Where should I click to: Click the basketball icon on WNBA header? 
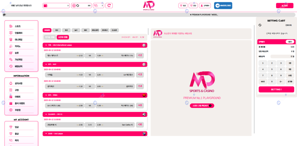(x=144, y=95)
